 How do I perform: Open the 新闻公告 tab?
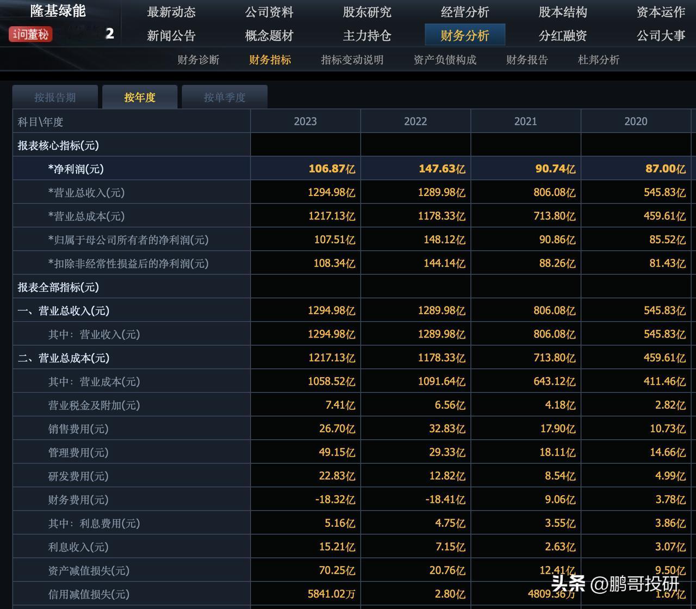point(171,35)
